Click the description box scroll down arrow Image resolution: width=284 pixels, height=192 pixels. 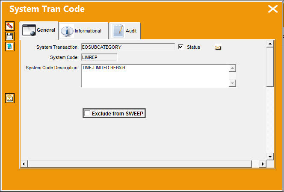(x=232, y=83)
